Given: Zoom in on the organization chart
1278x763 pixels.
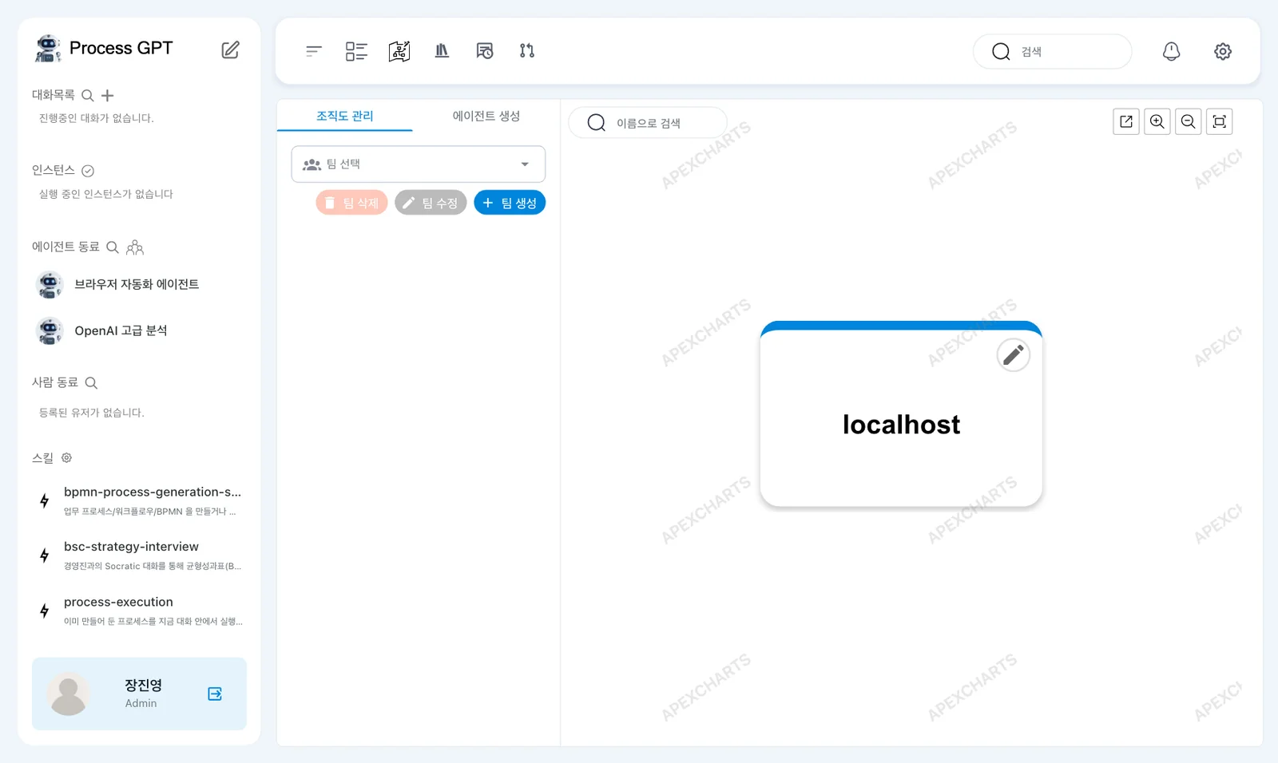Looking at the screenshot, I should click(1157, 121).
